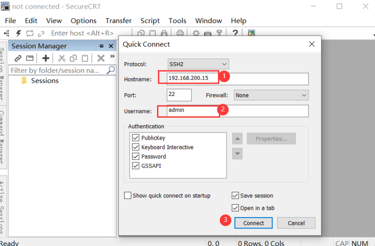Open the Command Manager side tab
The image size is (375, 246).
point(2,137)
